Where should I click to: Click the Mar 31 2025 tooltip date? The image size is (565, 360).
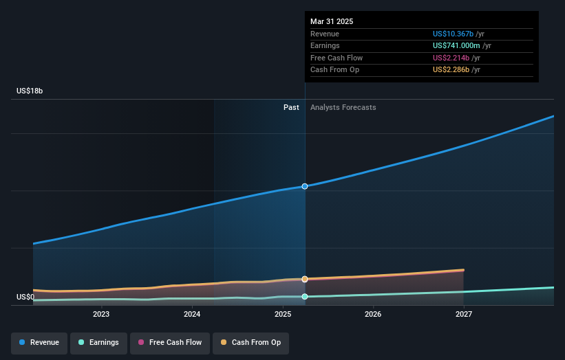click(332, 21)
